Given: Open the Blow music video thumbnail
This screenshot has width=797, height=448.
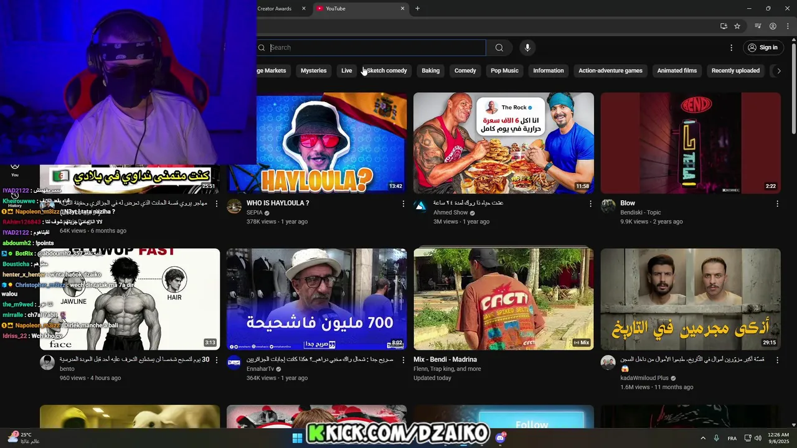Looking at the screenshot, I should (691, 143).
